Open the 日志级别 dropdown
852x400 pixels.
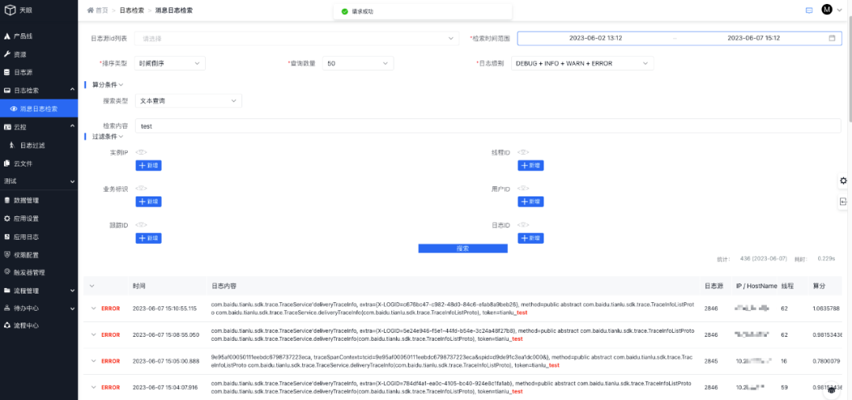582,64
